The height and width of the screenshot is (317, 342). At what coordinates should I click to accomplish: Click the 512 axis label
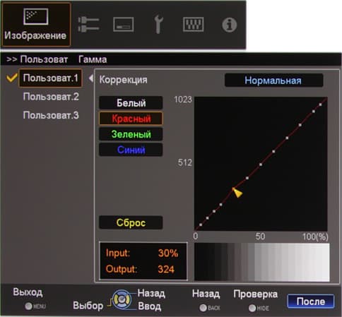click(x=185, y=162)
